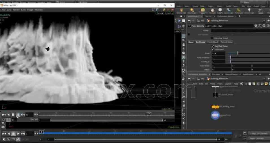The image size is (270, 143).
Task: Click the Ambient Light shelf tool
Action: pyautogui.click(x=249, y=11)
